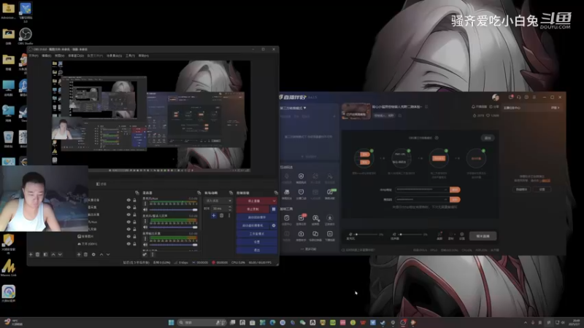Open first mixer channel three-dot options

pyautogui.click(x=145, y=204)
